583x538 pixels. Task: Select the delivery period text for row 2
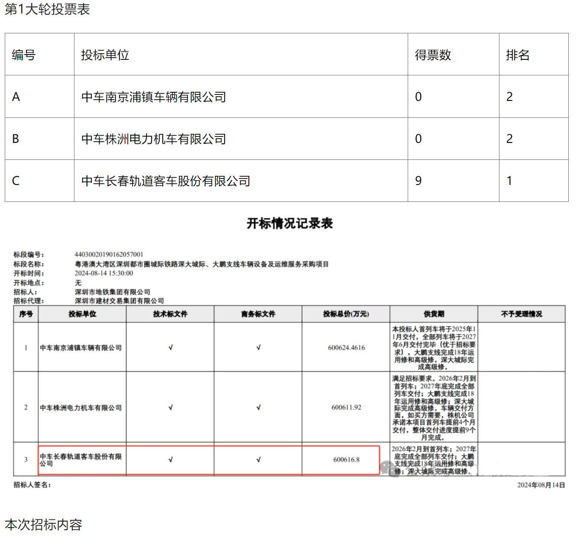pyautogui.click(x=434, y=408)
